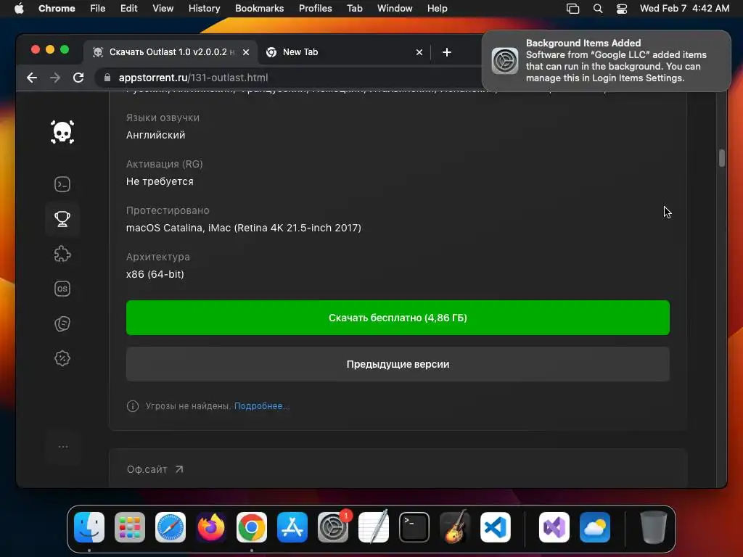The width and height of the screenshot is (743, 557).
Task: Open the History menu
Action: click(x=204, y=9)
